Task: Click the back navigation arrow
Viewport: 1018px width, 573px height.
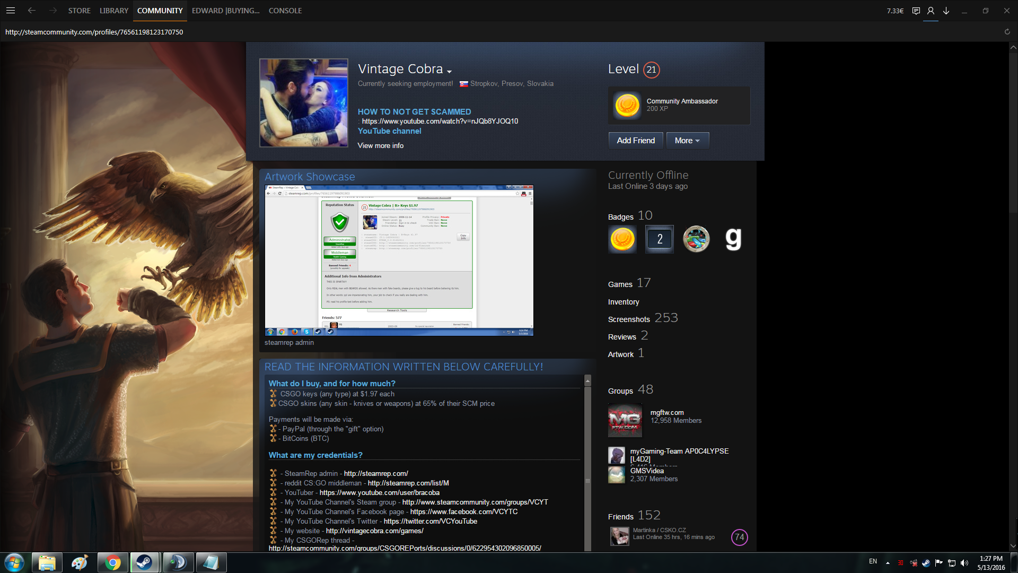Action: tap(32, 10)
